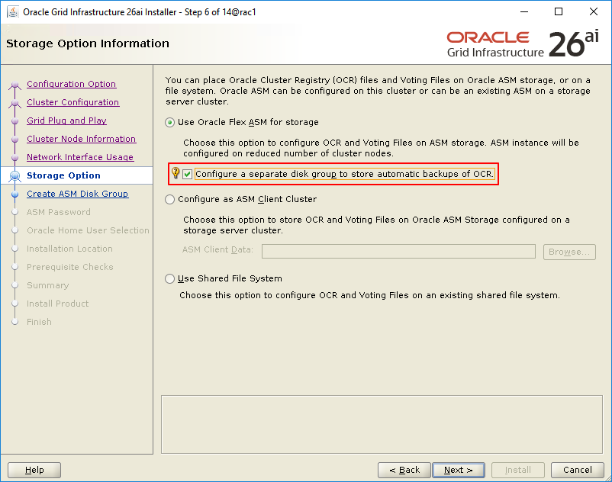Select Use Shared File System option
This screenshot has height=482, width=612.
pyautogui.click(x=169, y=278)
